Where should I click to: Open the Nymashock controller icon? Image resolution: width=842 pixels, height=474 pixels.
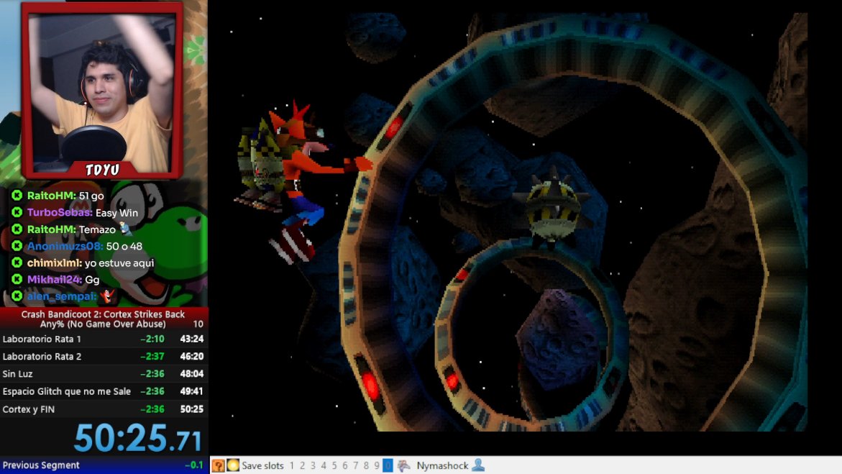[403, 465]
